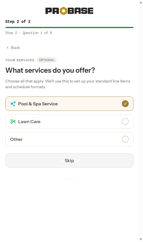This screenshot has width=143, height=242.
Task: Click the YOUR SERVICES section label
Action: [20, 60]
